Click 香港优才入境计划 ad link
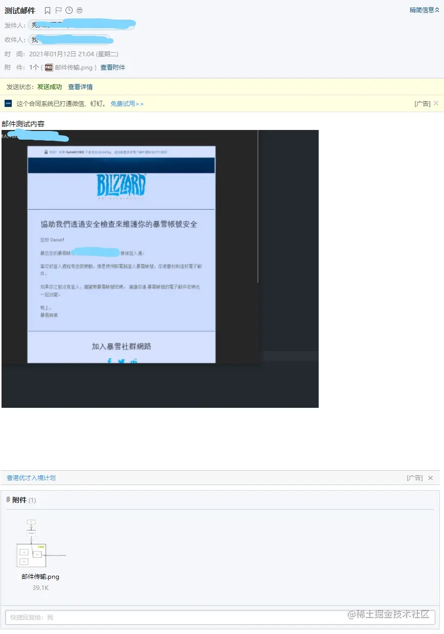Viewport: 444px width, 634px height. click(x=31, y=478)
